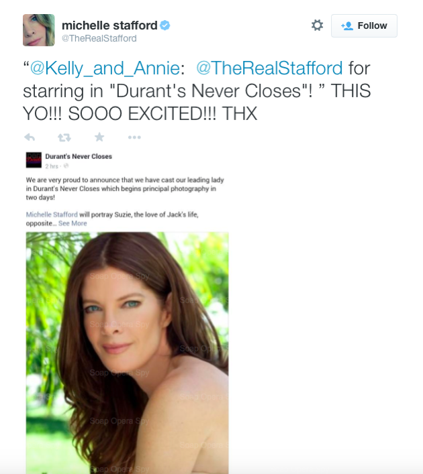Retweet this tweet using the retweet icon

coord(64,137)
